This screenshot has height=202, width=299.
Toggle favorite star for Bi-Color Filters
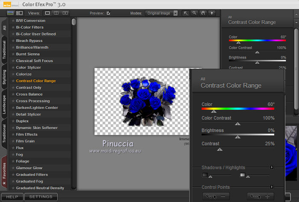coord(13,27)
